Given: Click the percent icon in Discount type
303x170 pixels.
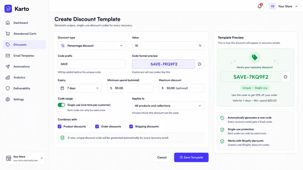Looking at the screenshot, I should 62,46.
